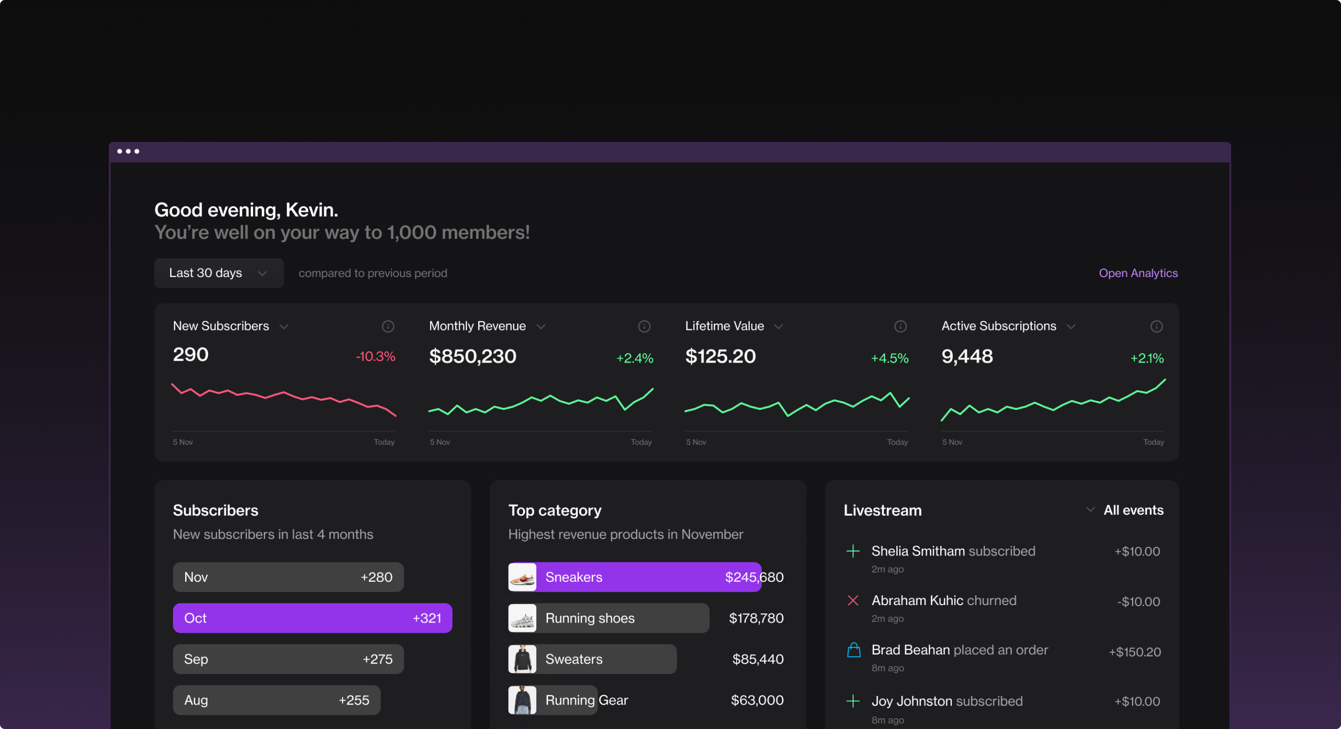Viewport: 1341px width, 729px height.
Task: Click the Sweaters product thumbnail
Action: (522, 659)
